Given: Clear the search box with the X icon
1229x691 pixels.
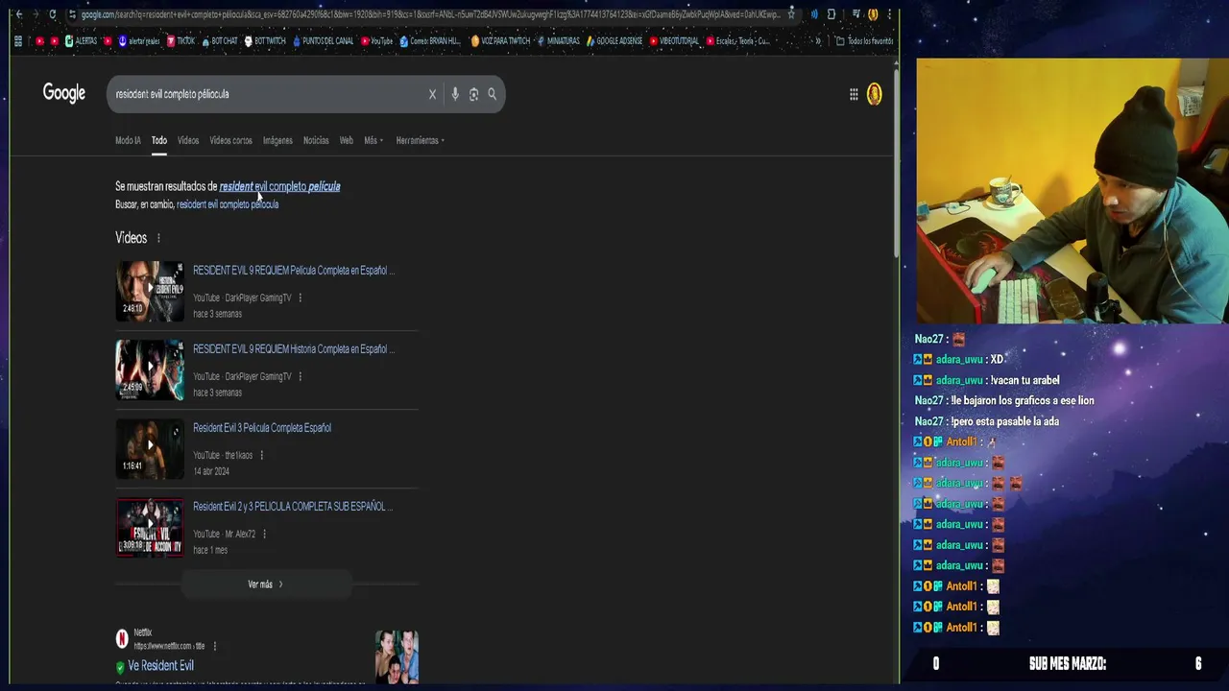Looking at the screenshot, I should click(x=432, y=94).
